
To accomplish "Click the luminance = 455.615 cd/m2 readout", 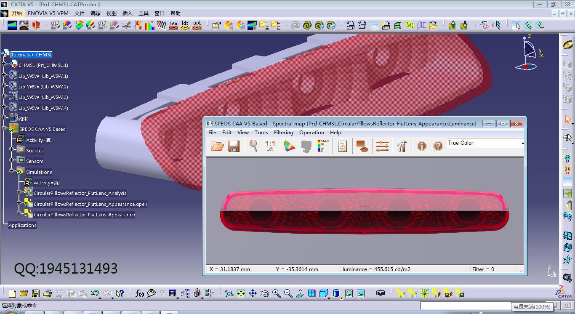I will pyautogui.click(x=376, y=269).
